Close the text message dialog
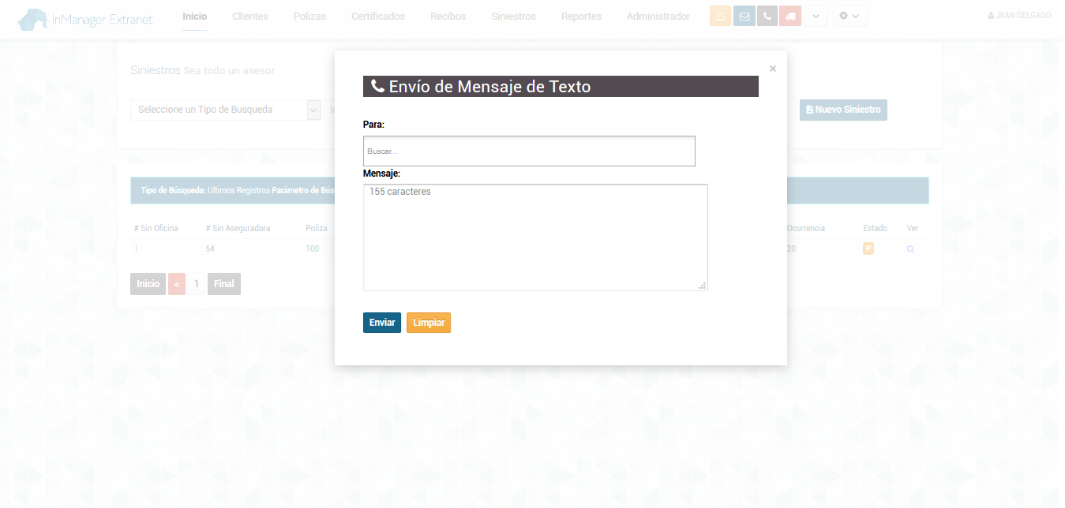 click(x=772, y=69)
